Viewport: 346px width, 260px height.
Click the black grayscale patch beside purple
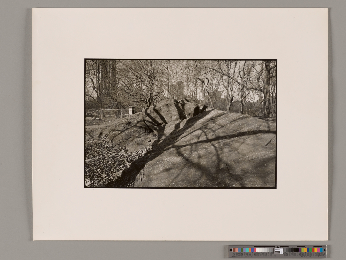297,250
